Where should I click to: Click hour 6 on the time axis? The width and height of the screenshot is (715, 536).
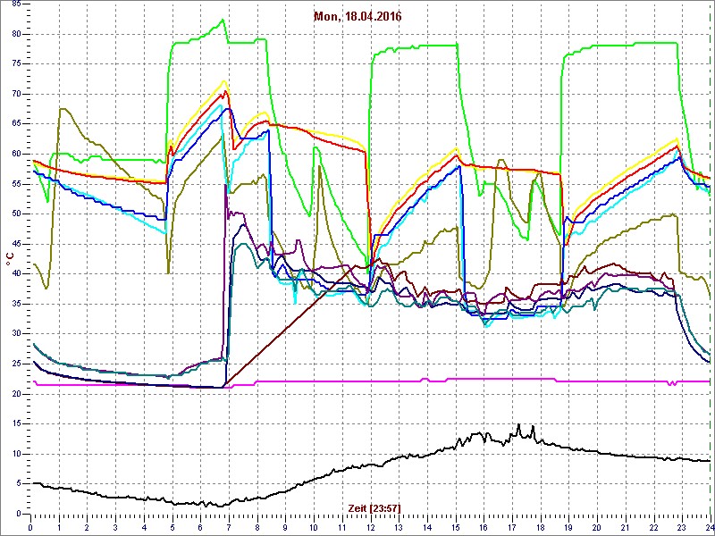[x=201, y=528]
